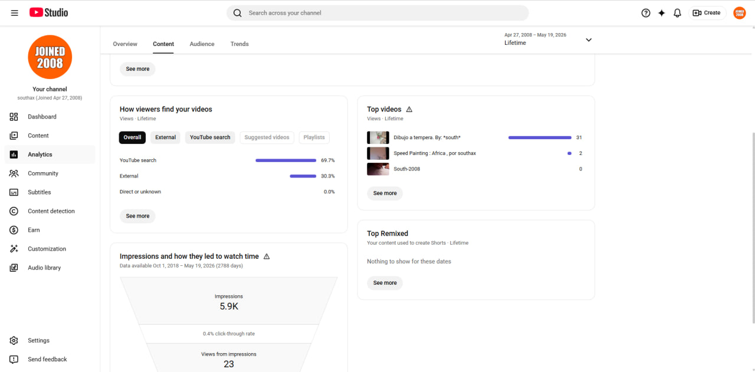Click the page vertical scrollbar
This screenshot has width=755, height=372.
tap(753, 228)
